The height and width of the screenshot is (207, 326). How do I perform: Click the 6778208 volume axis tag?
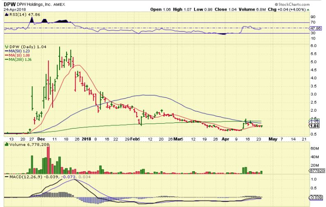pos(317,171)
